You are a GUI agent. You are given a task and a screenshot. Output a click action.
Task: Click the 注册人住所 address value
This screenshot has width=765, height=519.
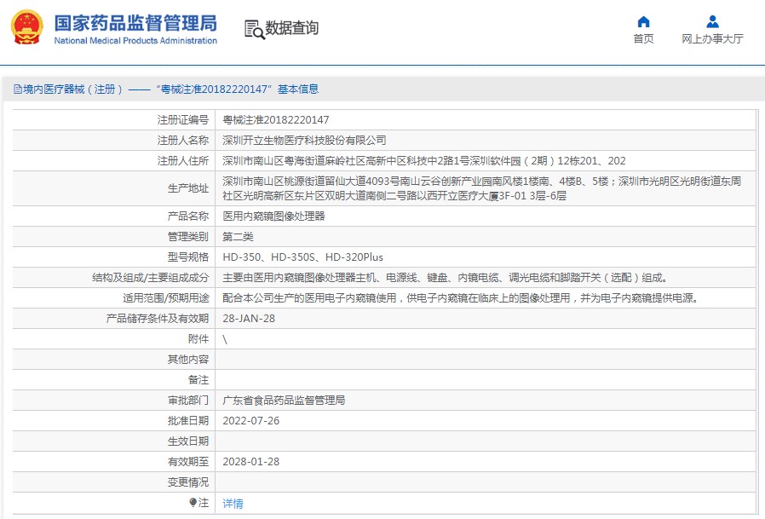424,160
